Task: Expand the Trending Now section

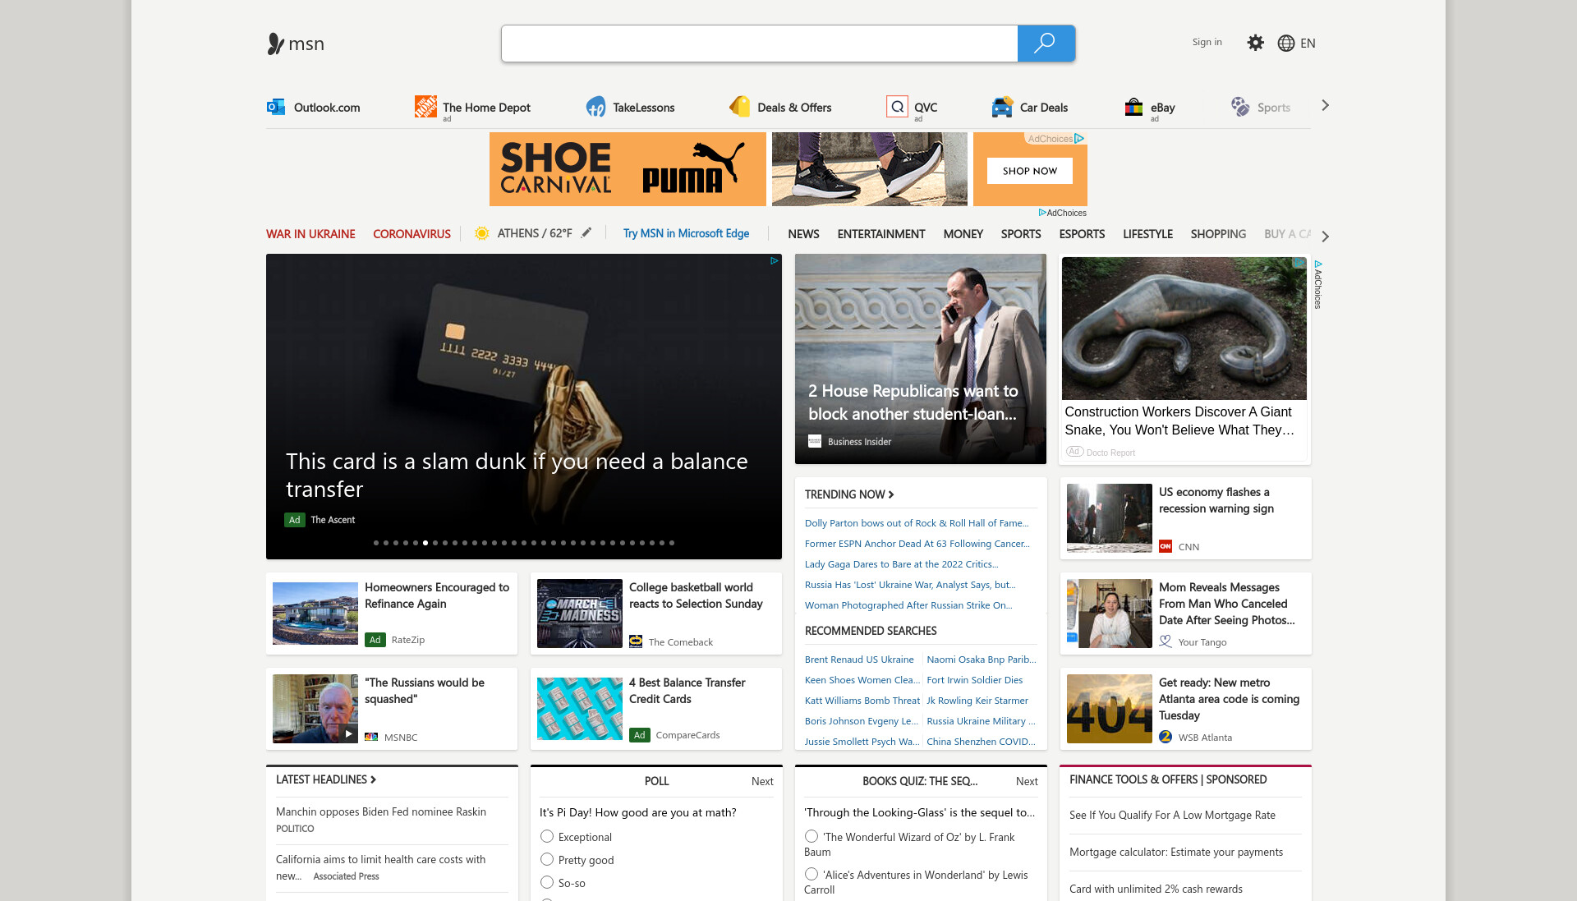Action: pos(849,494)
